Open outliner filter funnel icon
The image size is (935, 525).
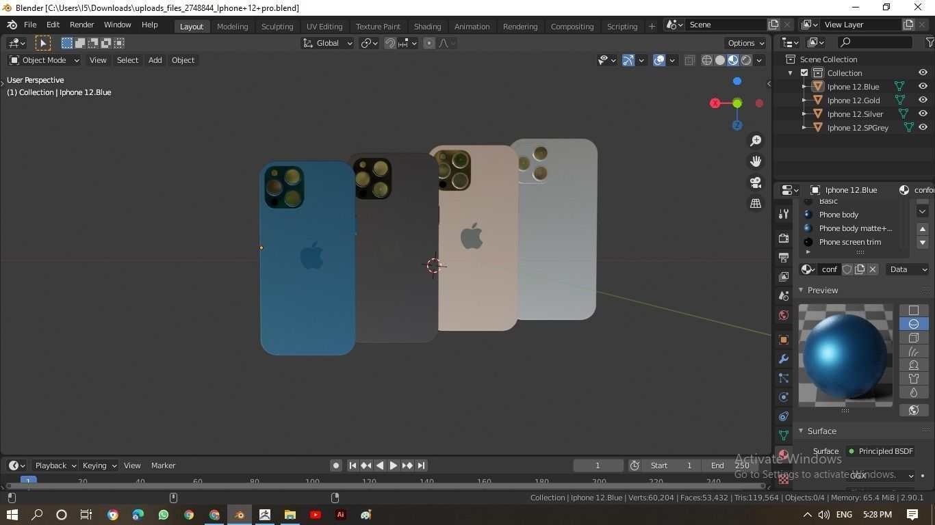[x=930, y=42]
